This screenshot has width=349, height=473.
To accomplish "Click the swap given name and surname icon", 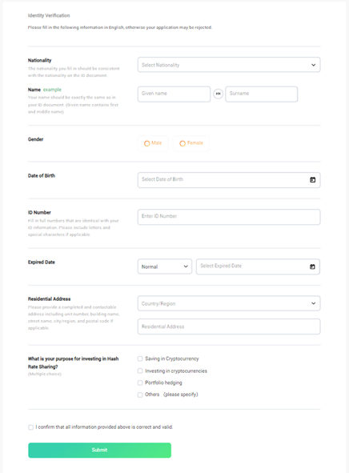I will 218,94.
